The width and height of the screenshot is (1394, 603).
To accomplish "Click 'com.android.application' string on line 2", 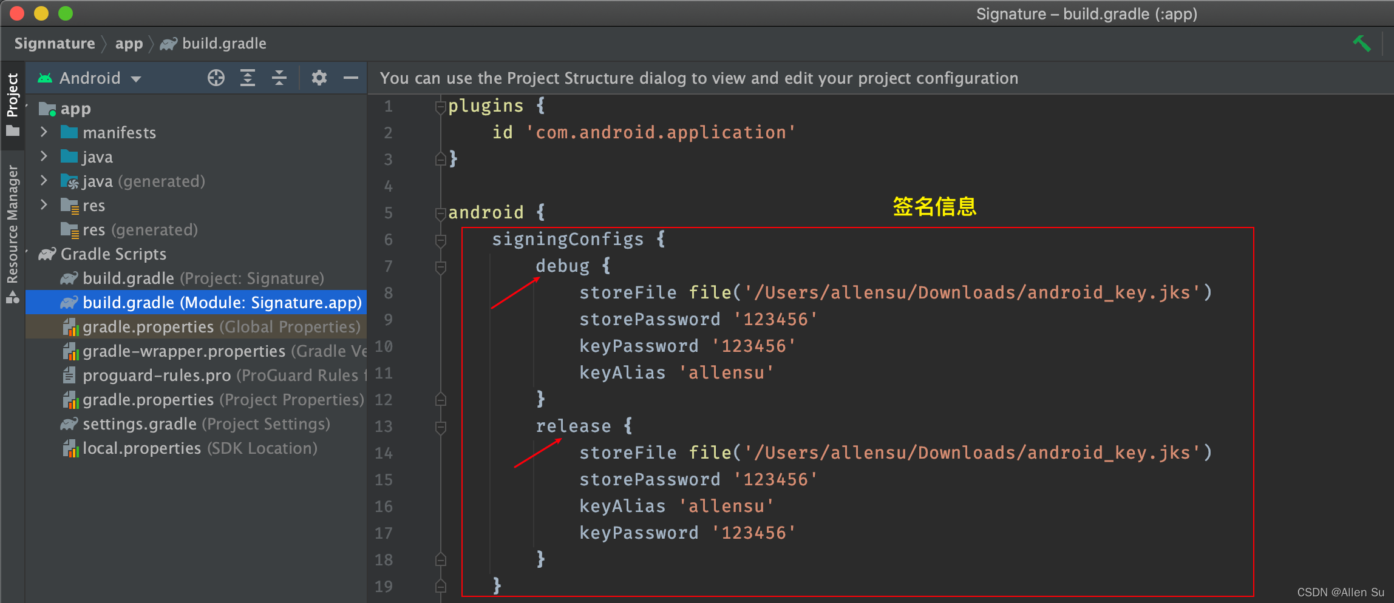I will (661, 132).
